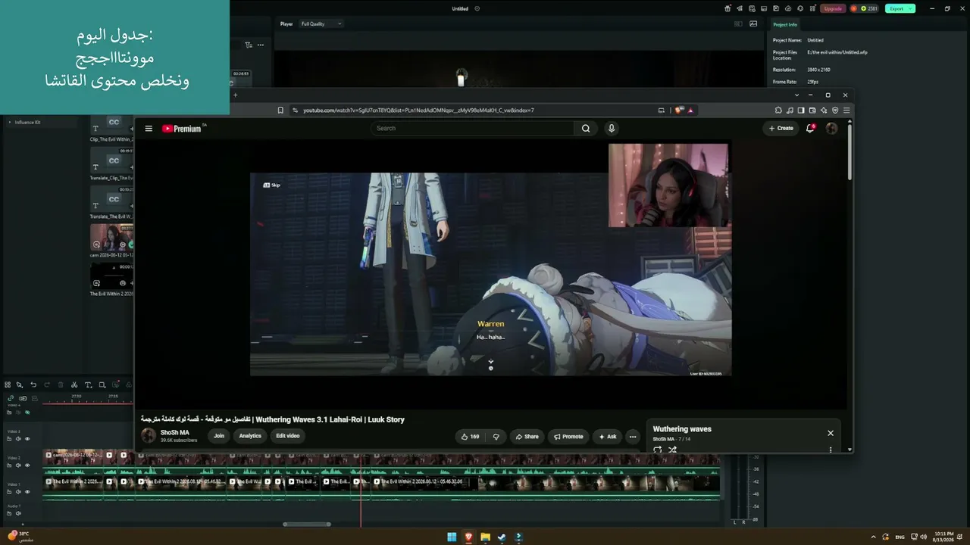The height and width of the screenshot is (545, 970).
Task: Mute the Video 3 track audio
Action: coord(18,439)
